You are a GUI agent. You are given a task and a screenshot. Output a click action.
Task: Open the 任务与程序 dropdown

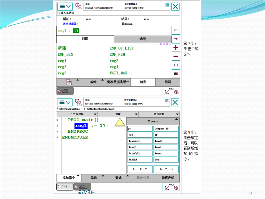(77, 114)
